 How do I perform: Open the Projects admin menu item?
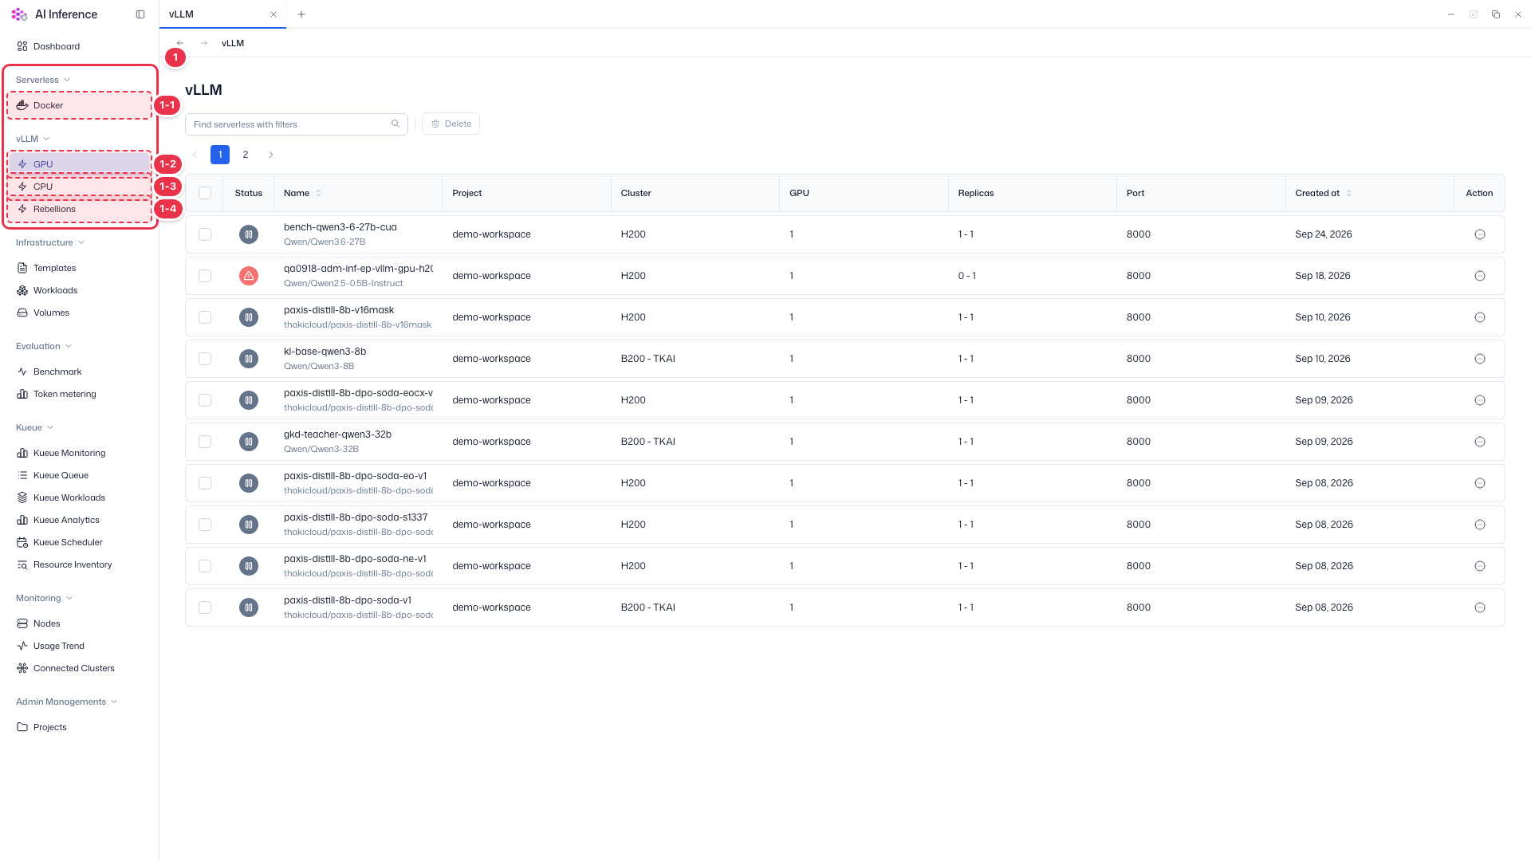79,727
